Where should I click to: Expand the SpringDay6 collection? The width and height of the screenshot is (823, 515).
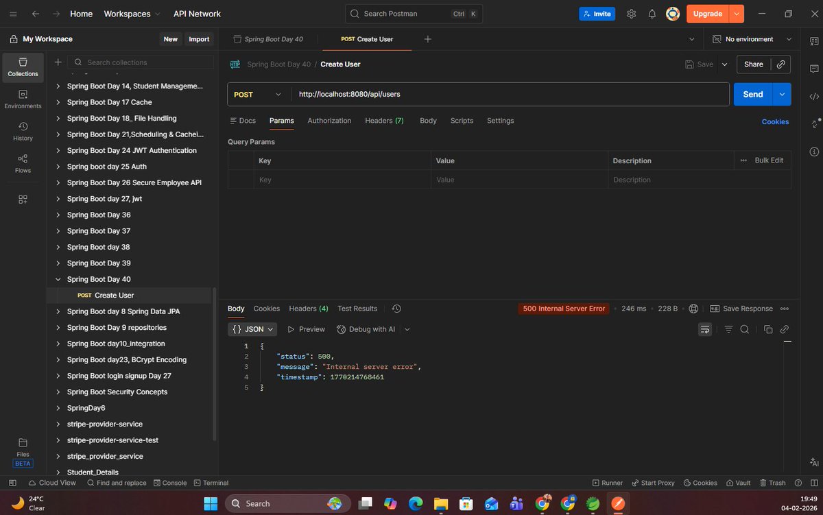tap(58, 408)
